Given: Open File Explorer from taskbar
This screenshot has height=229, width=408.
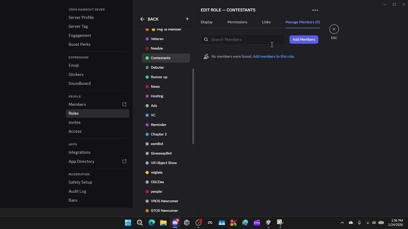Looking at the screenshot, I should pyautogui.click(x=164, y=223).
